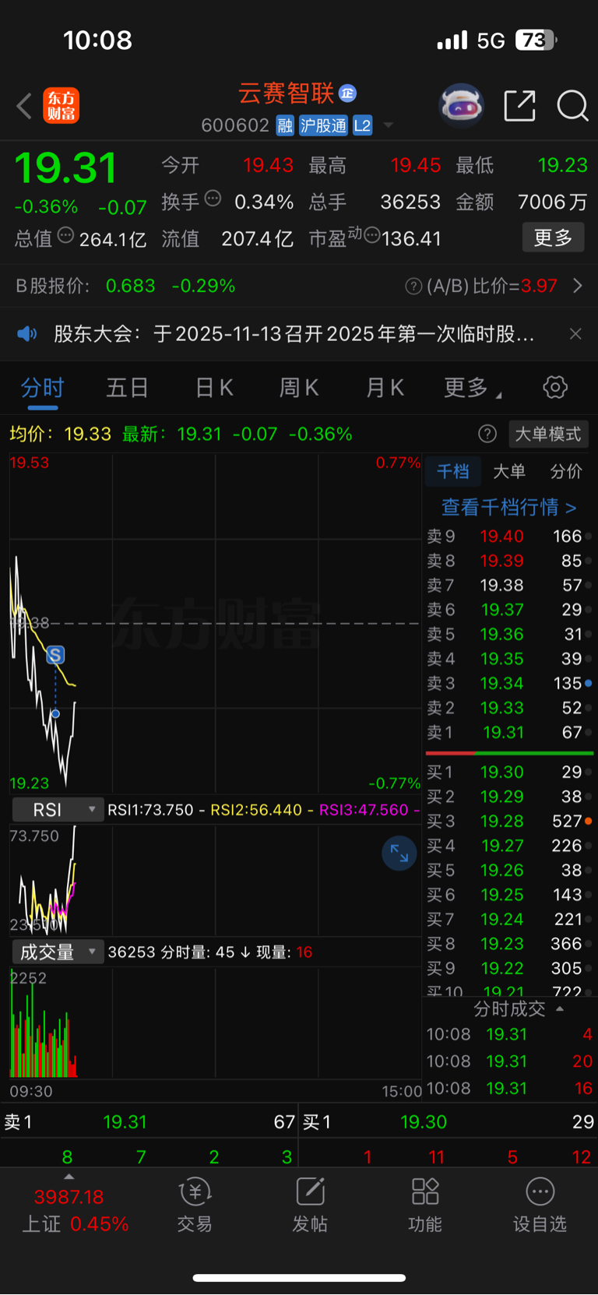Tap 换手 info icon

click(x=213, y=199)
